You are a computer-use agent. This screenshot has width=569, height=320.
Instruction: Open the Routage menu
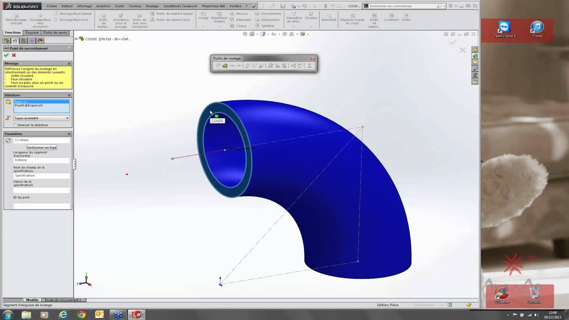tap(152, 6)
